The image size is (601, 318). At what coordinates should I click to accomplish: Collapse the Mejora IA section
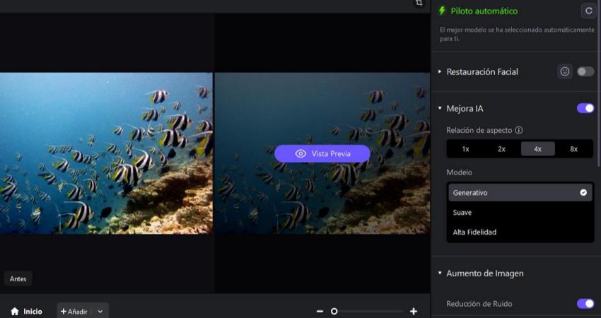tap(440, 109)
